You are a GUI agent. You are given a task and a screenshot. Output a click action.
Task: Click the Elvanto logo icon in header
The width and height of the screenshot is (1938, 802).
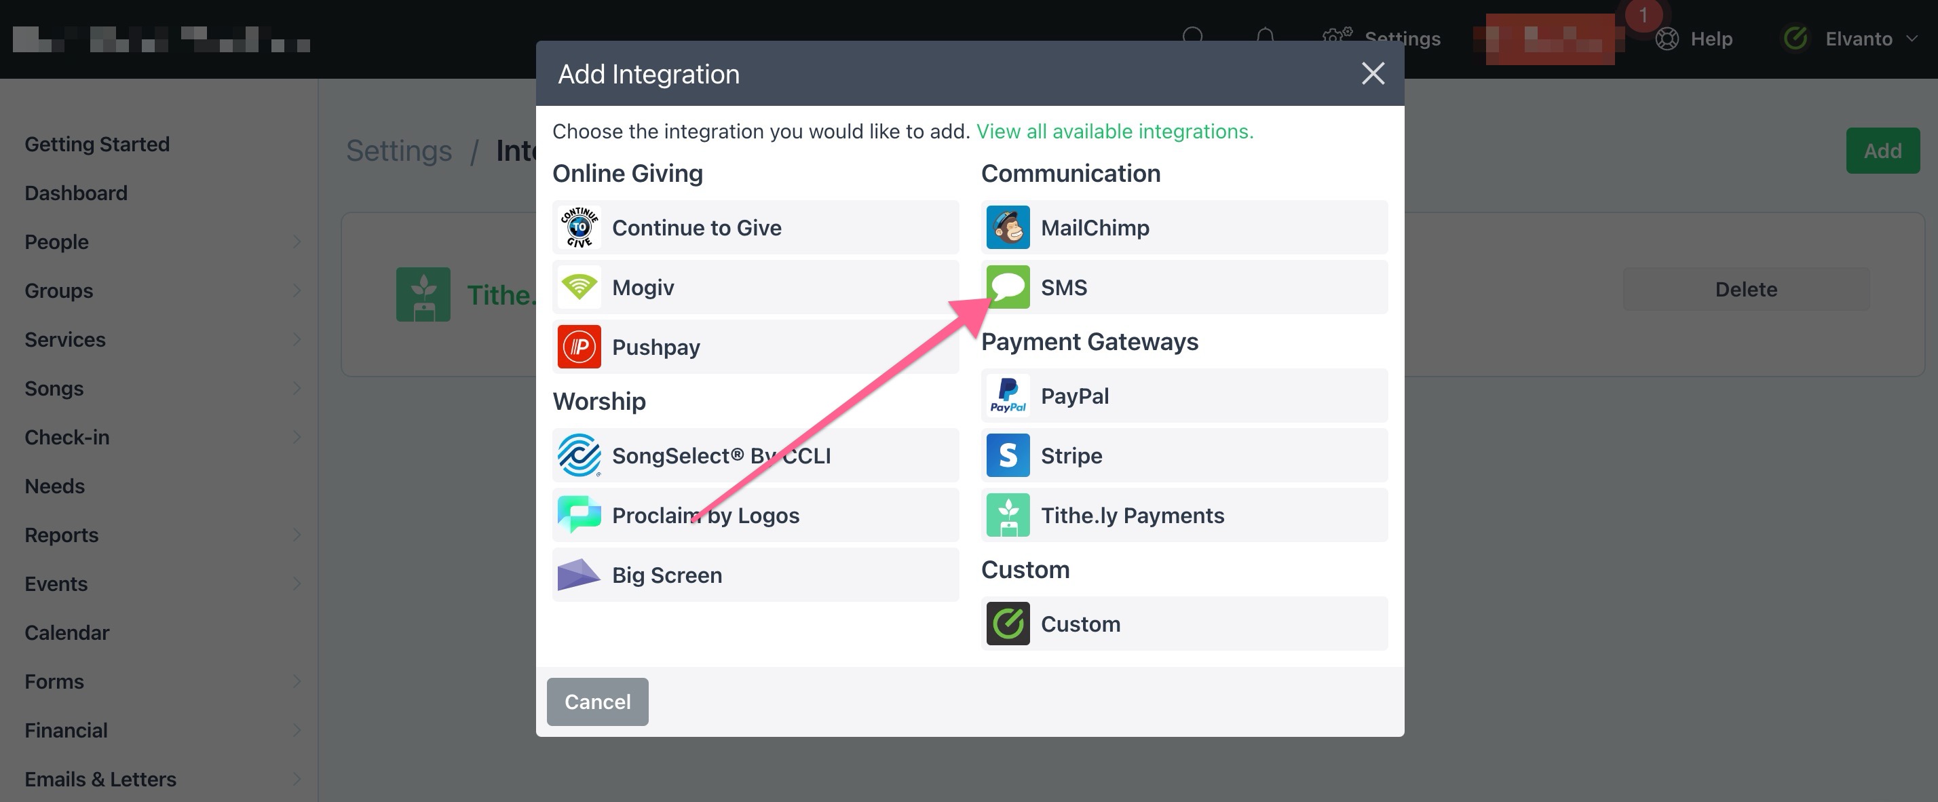(1795, 39)
